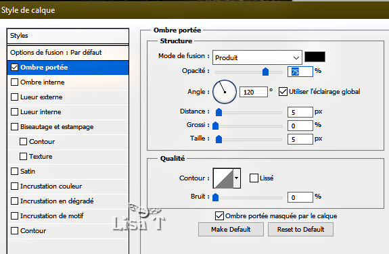Viewport: 389px width, 254px height.
Task: Click the Style de calque title bar
Action: pyautogui.click(x=195, y=10)
